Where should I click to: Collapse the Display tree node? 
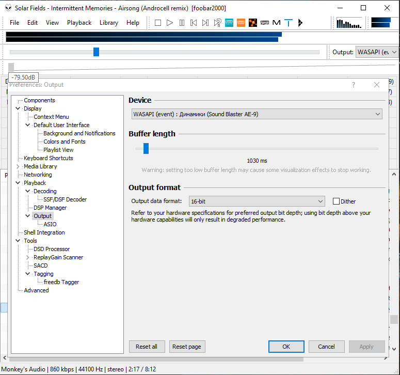18,108
